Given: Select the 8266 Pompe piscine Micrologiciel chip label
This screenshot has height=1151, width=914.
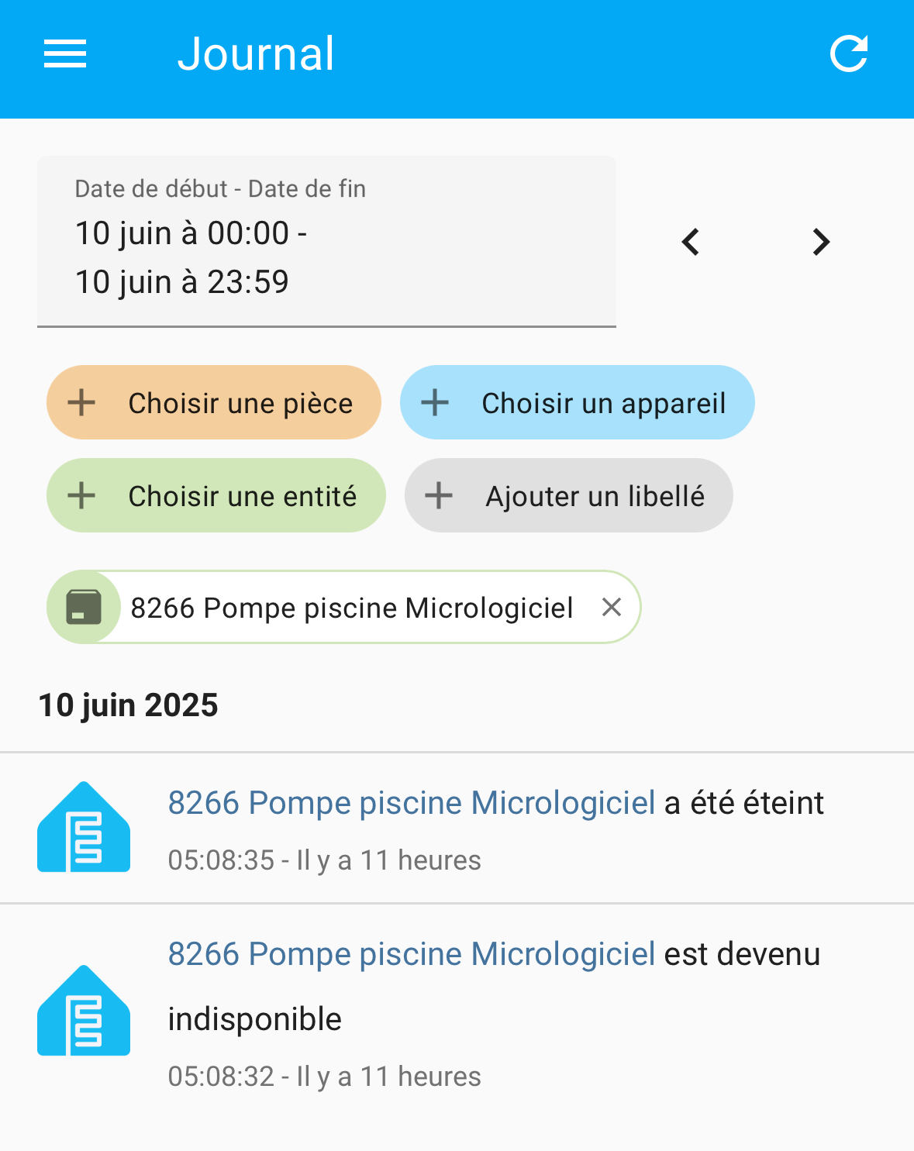Looking at the screenshot, I should pyautogui.click(x=352, y=608).
